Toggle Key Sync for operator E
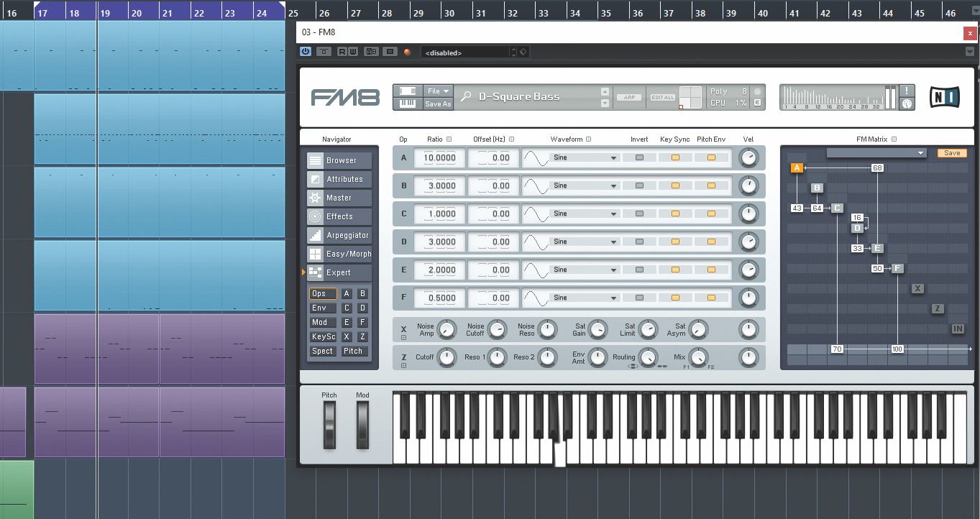The image size is (980, 519). click(675, 270)
